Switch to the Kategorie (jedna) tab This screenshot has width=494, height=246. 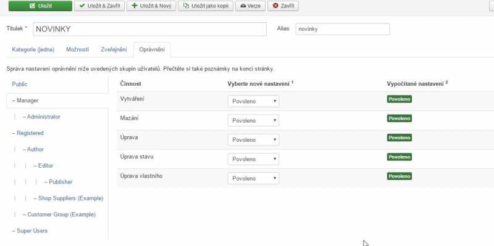(x=33, y=50)
